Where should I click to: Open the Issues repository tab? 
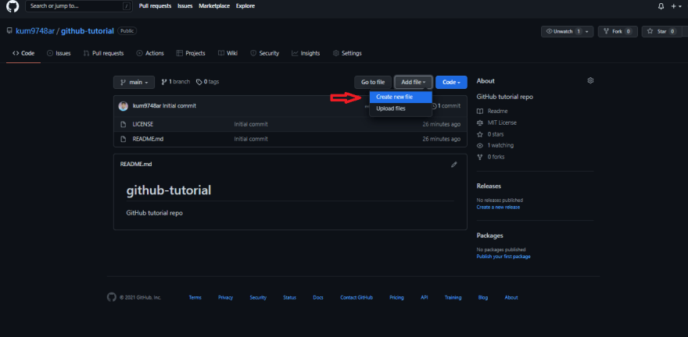(59, 53)
